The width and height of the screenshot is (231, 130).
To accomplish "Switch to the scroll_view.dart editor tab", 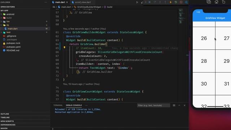I will 83,2.
